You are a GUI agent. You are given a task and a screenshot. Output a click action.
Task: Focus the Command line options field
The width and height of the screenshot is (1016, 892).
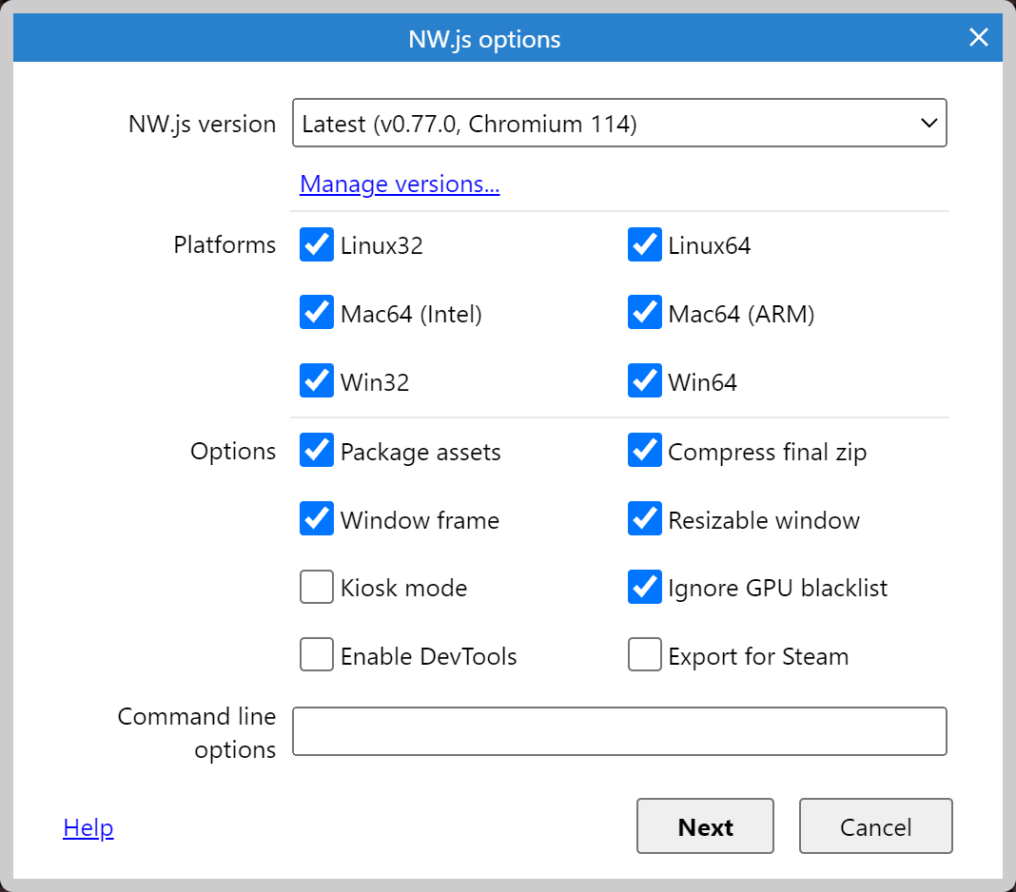(x=619, y=730)
